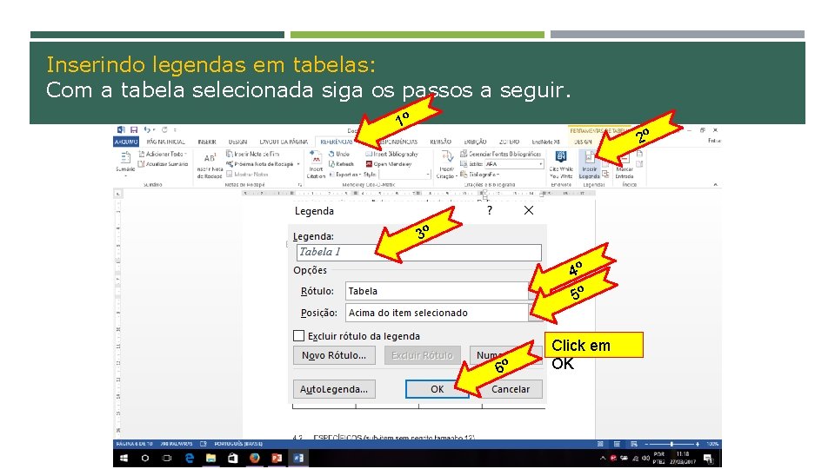
Task: Open the Bibliografia dropdown
Action: (x=480, y=175)
